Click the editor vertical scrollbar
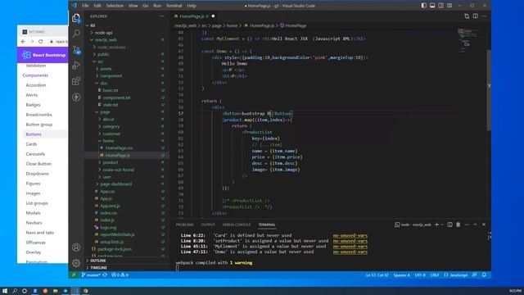The height and width of the screenshot is (295, 524). pyautogui.click(x=489, y=90)
